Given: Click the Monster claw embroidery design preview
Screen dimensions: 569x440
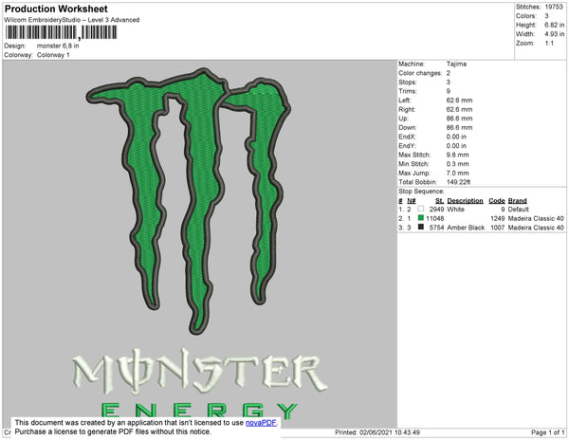Looking at the screenshot, I should (x=189, y=201).
